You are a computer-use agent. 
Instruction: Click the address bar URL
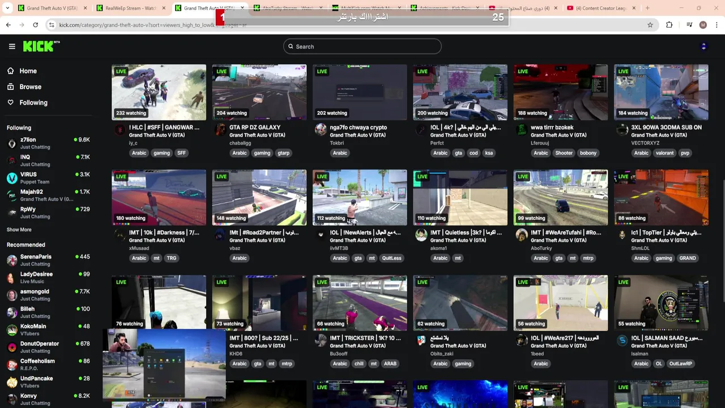coord(153,25)
